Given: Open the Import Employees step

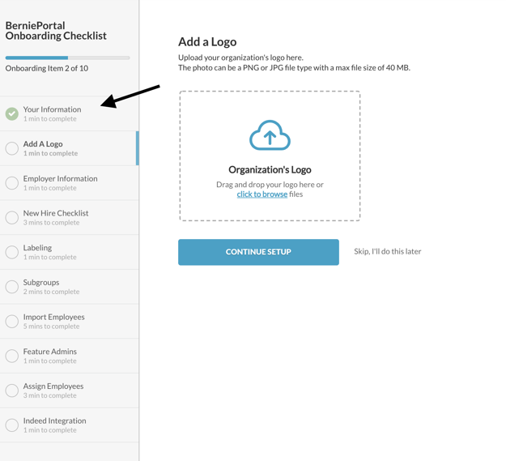Looking at the screenshot, I should [70, 321].
